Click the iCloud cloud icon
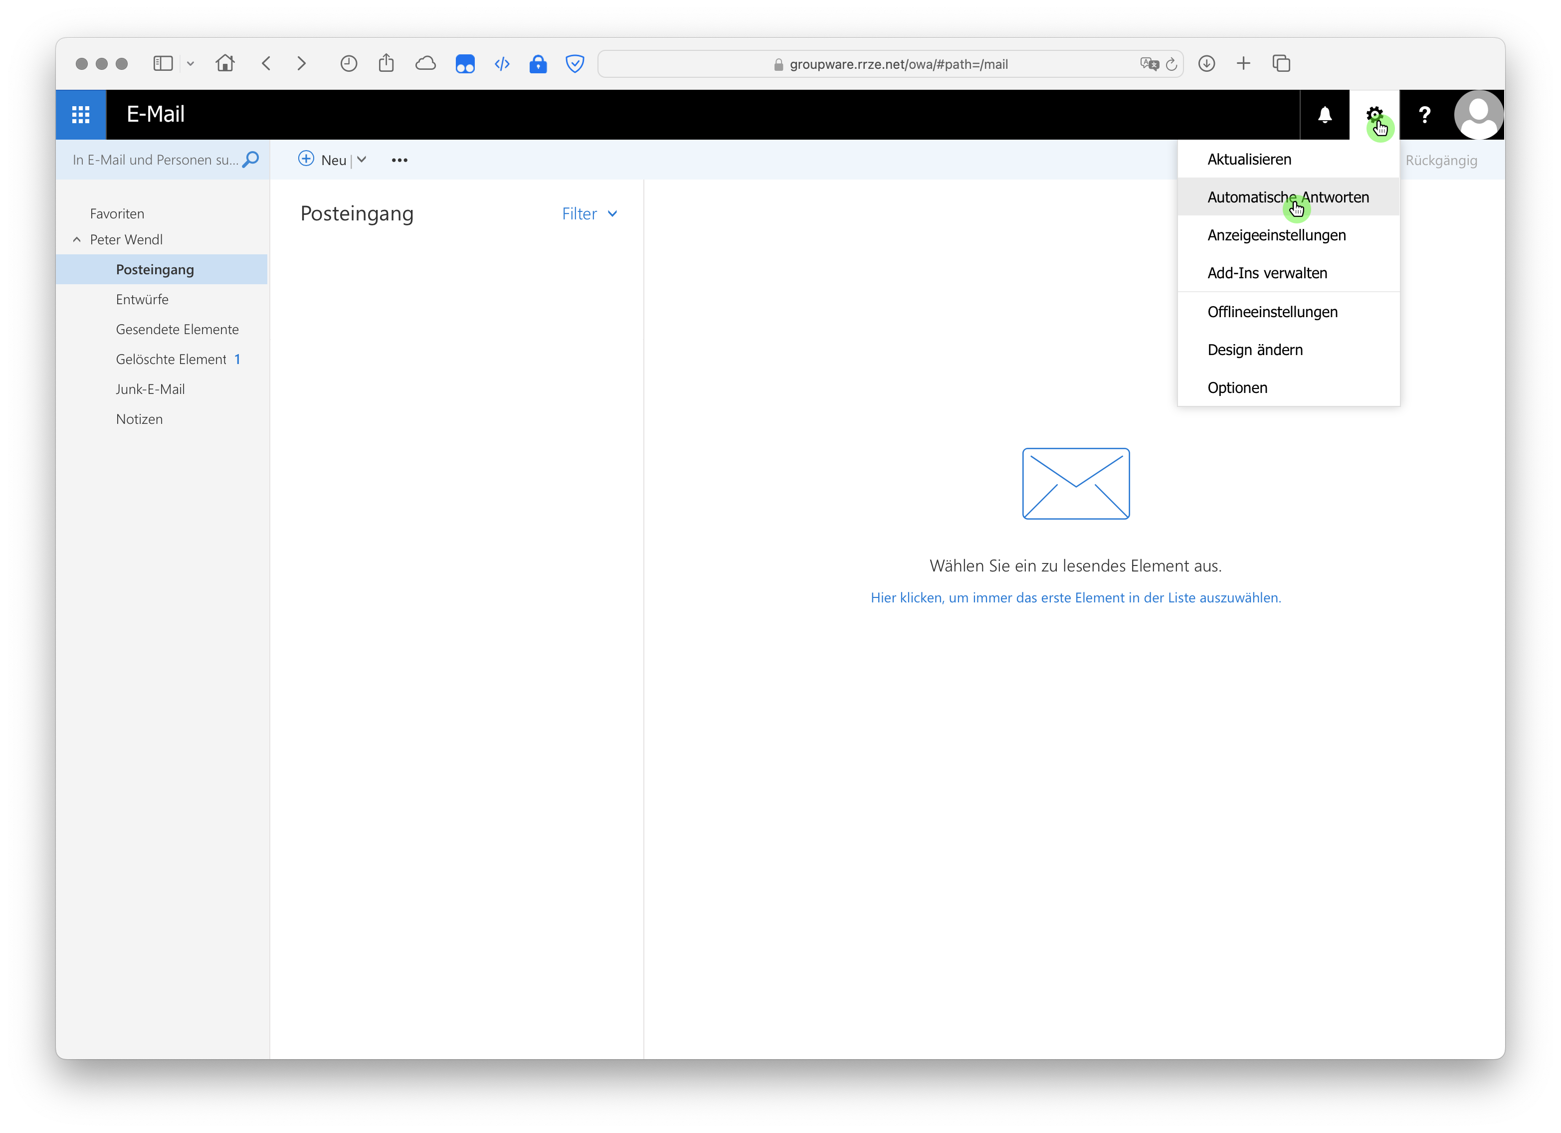Screen dimensions: 1561x1133 tap(426, 64)
